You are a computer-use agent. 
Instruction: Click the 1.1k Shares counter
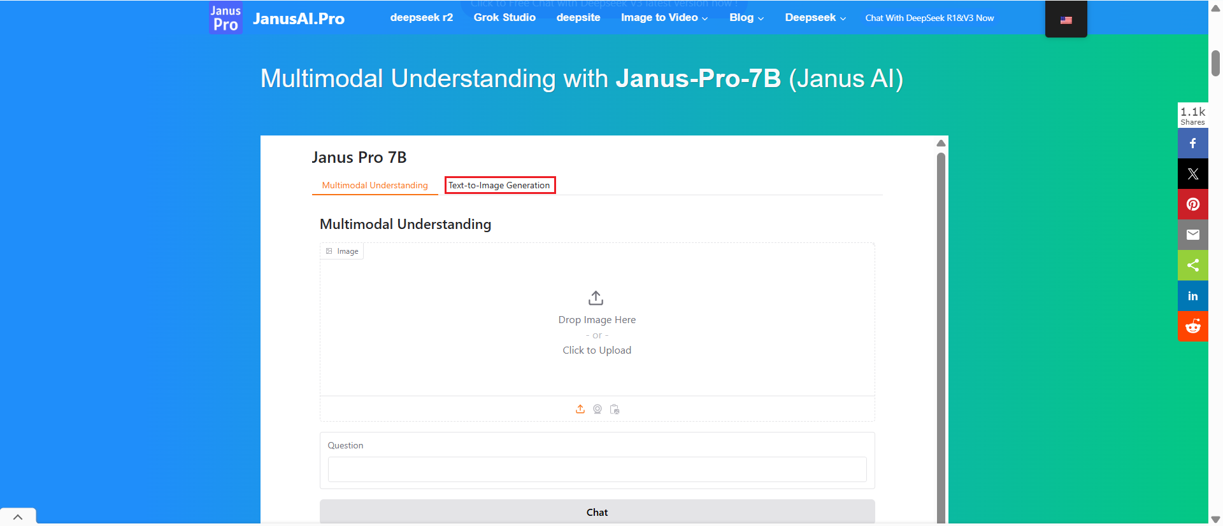coord(1192,115)
